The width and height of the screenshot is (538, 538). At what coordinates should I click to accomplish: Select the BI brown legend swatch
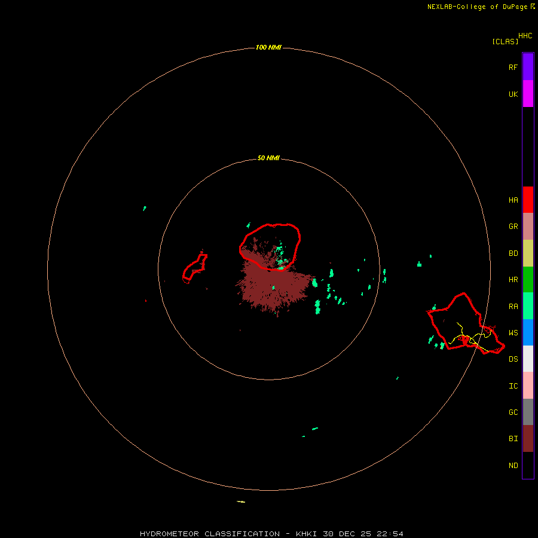528,439
